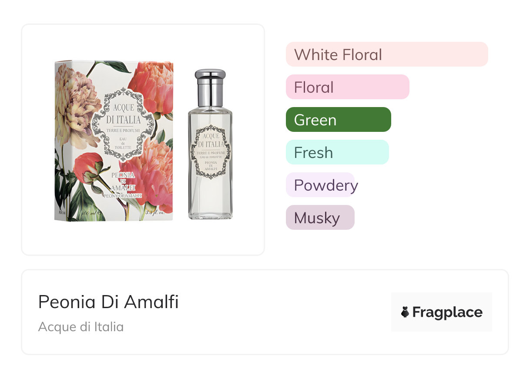Click the dark Green accord bar

pos(338,120)
